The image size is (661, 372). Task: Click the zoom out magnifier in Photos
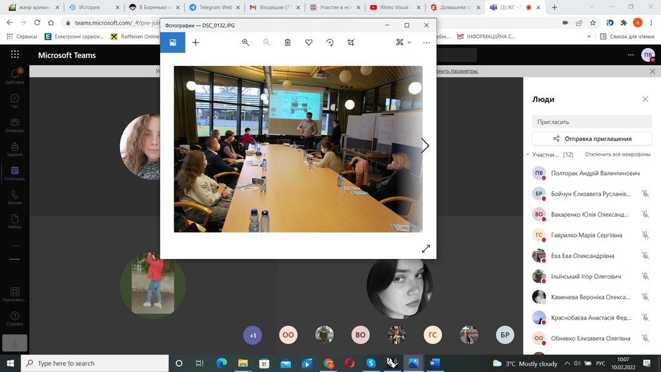267,42
